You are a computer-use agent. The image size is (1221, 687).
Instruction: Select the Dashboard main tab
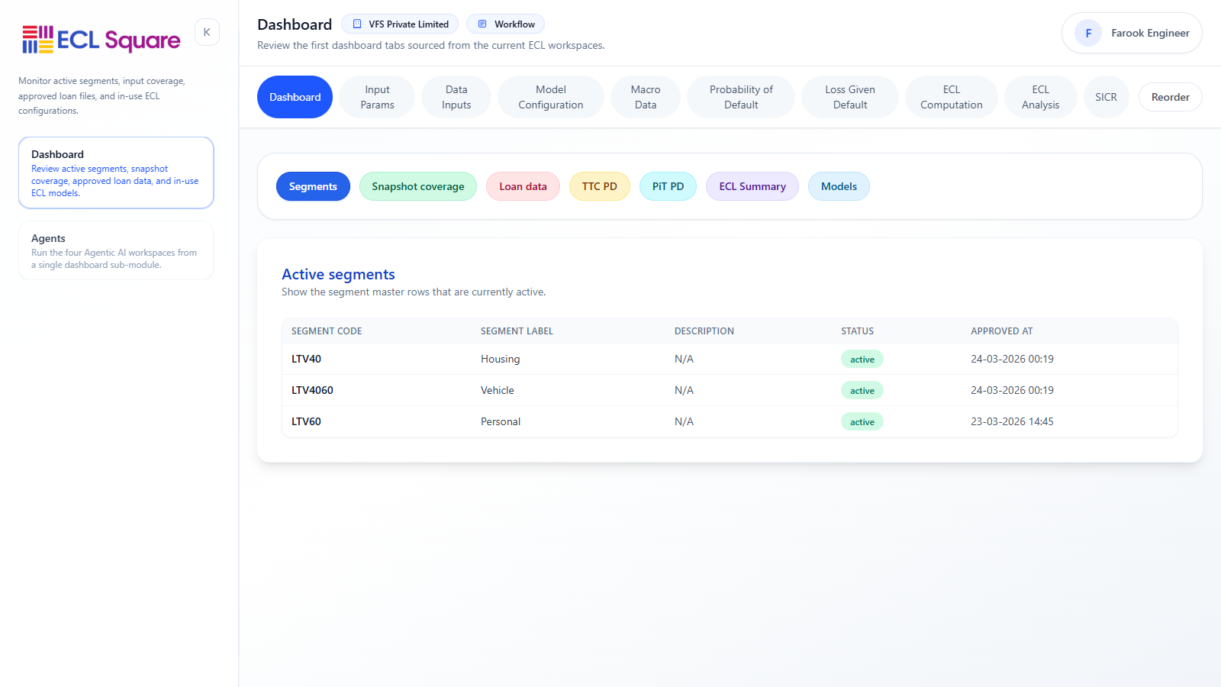coord(295,97)
